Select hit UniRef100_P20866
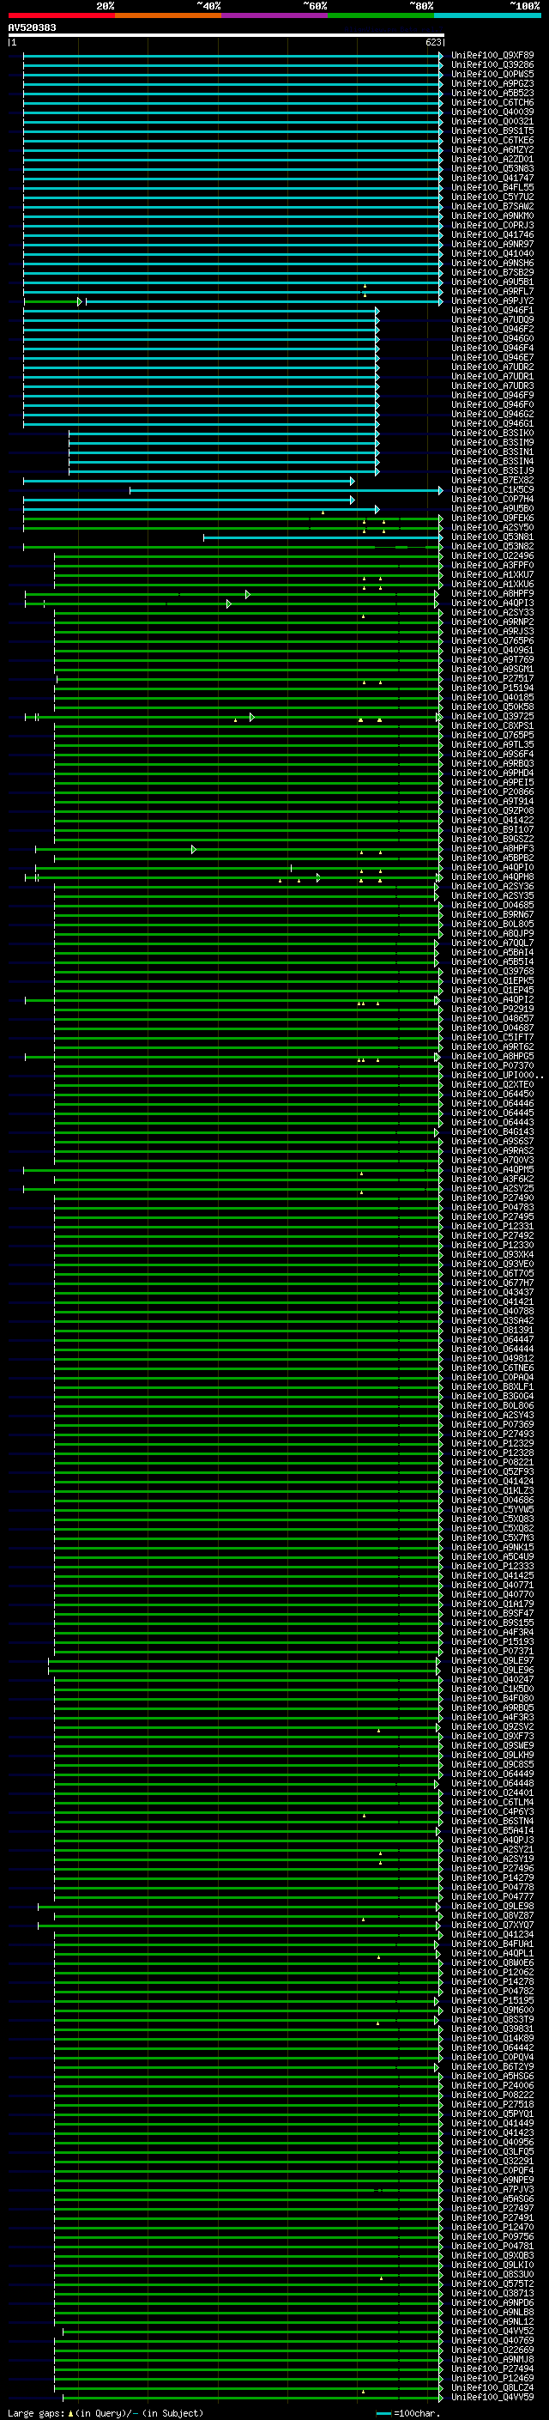Viewport: 549px width, 2420px height. coord(492,792)
